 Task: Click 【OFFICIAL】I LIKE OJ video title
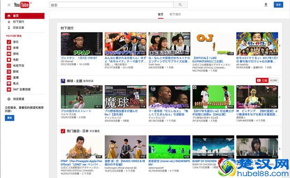(208, 60)
